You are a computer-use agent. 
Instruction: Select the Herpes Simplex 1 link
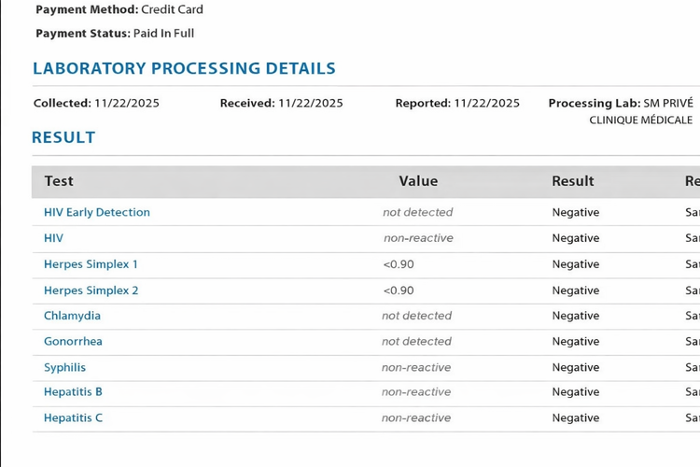click(x=91, y=264)
